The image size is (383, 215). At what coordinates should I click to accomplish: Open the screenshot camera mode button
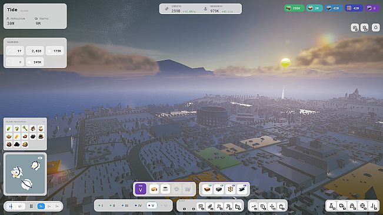355,28
